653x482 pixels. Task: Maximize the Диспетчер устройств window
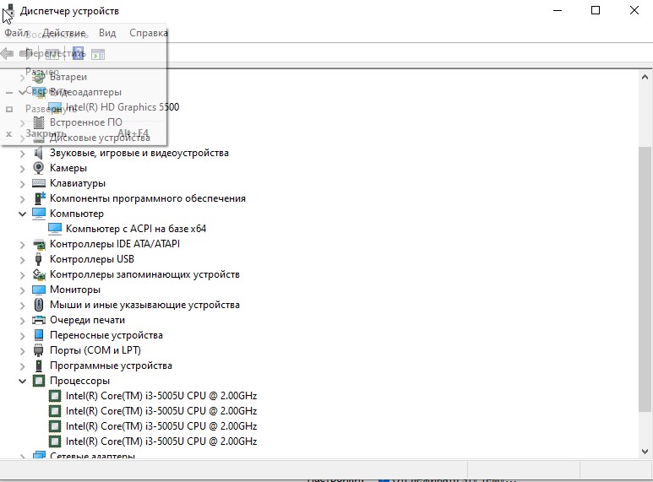(596, 10)
